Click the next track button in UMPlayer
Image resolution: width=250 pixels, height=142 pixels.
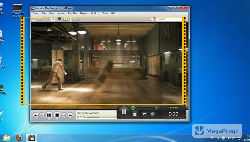click(64, 115)
